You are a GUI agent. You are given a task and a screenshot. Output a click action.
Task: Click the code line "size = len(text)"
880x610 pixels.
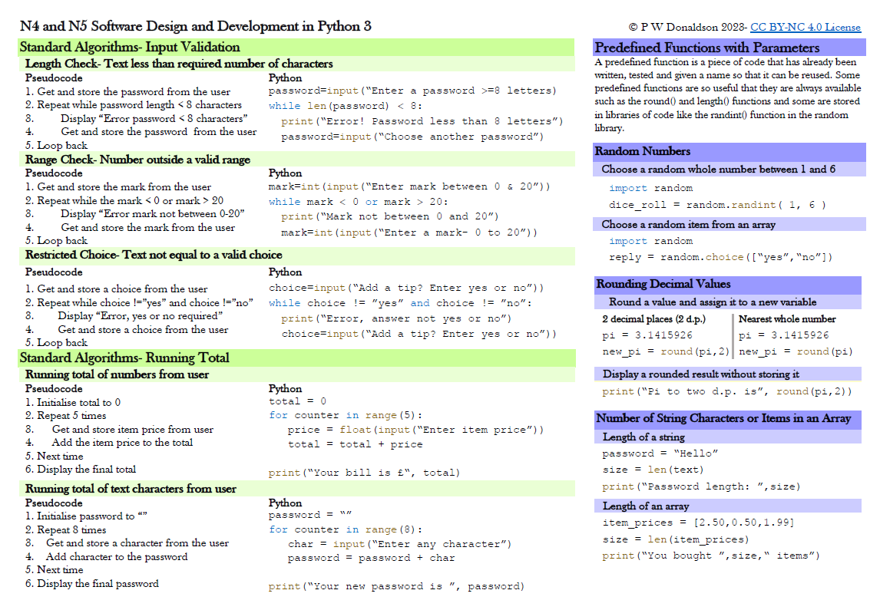point(652,470)
